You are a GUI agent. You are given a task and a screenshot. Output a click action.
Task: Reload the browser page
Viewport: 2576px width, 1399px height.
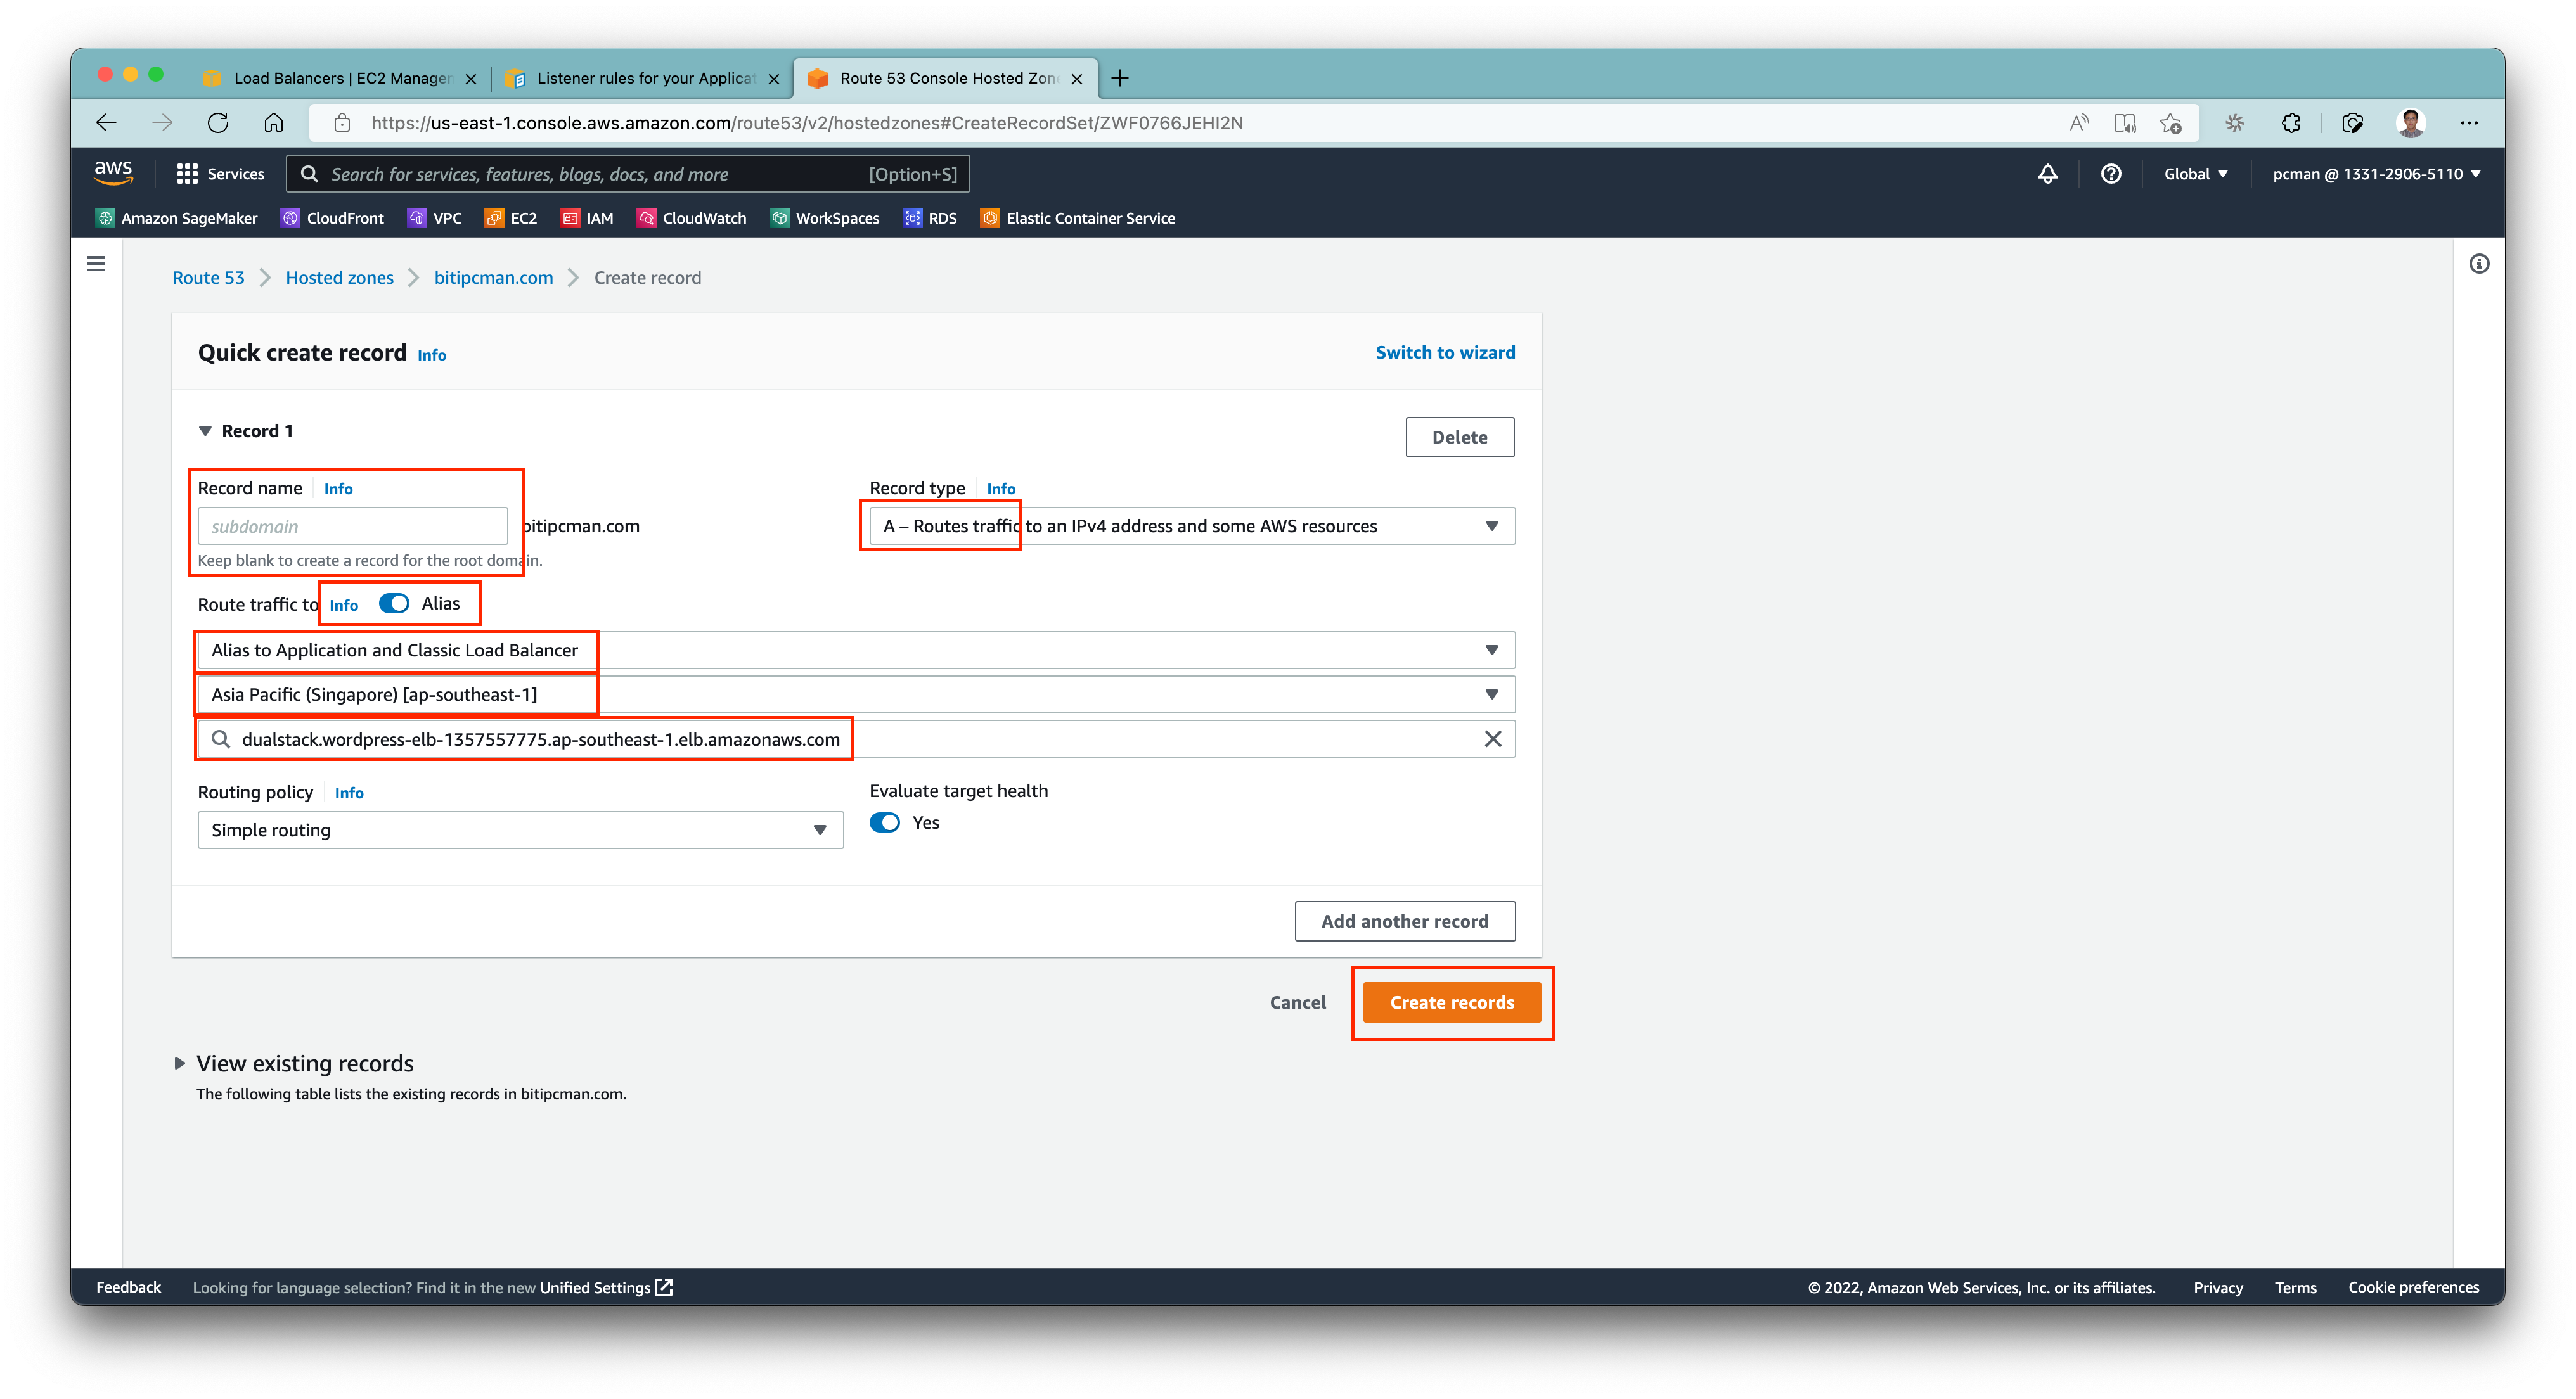click(218, 123)
